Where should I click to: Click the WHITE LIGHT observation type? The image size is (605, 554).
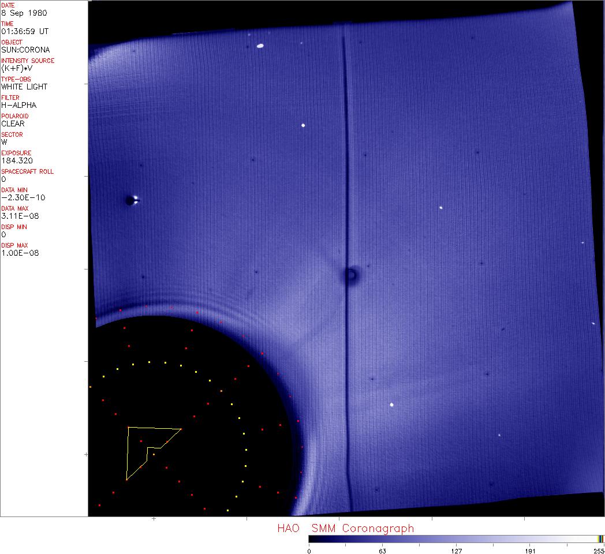click(24, 87)
